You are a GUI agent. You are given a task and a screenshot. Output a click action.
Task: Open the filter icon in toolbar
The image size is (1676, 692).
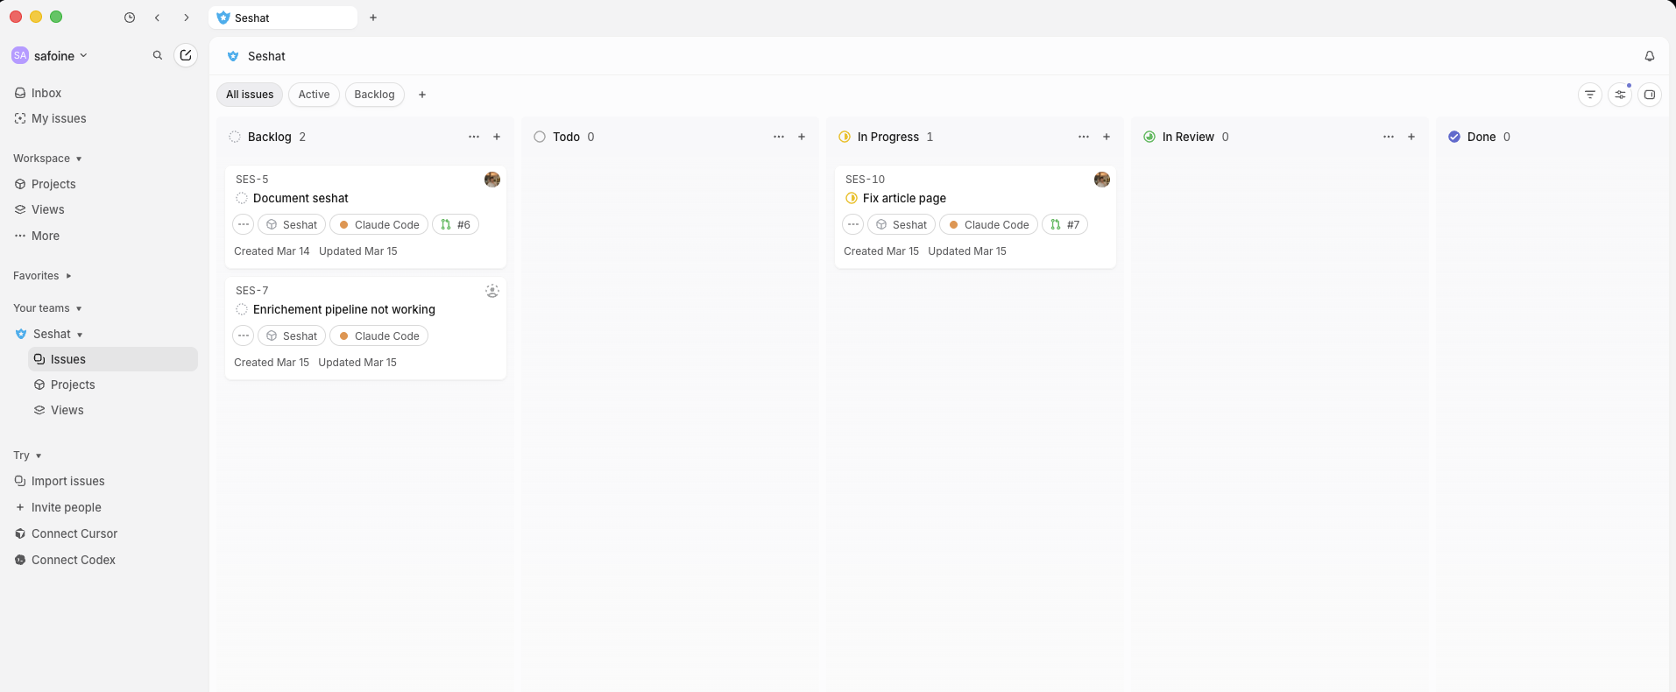pyautogui.click(x=1589, y=95)
